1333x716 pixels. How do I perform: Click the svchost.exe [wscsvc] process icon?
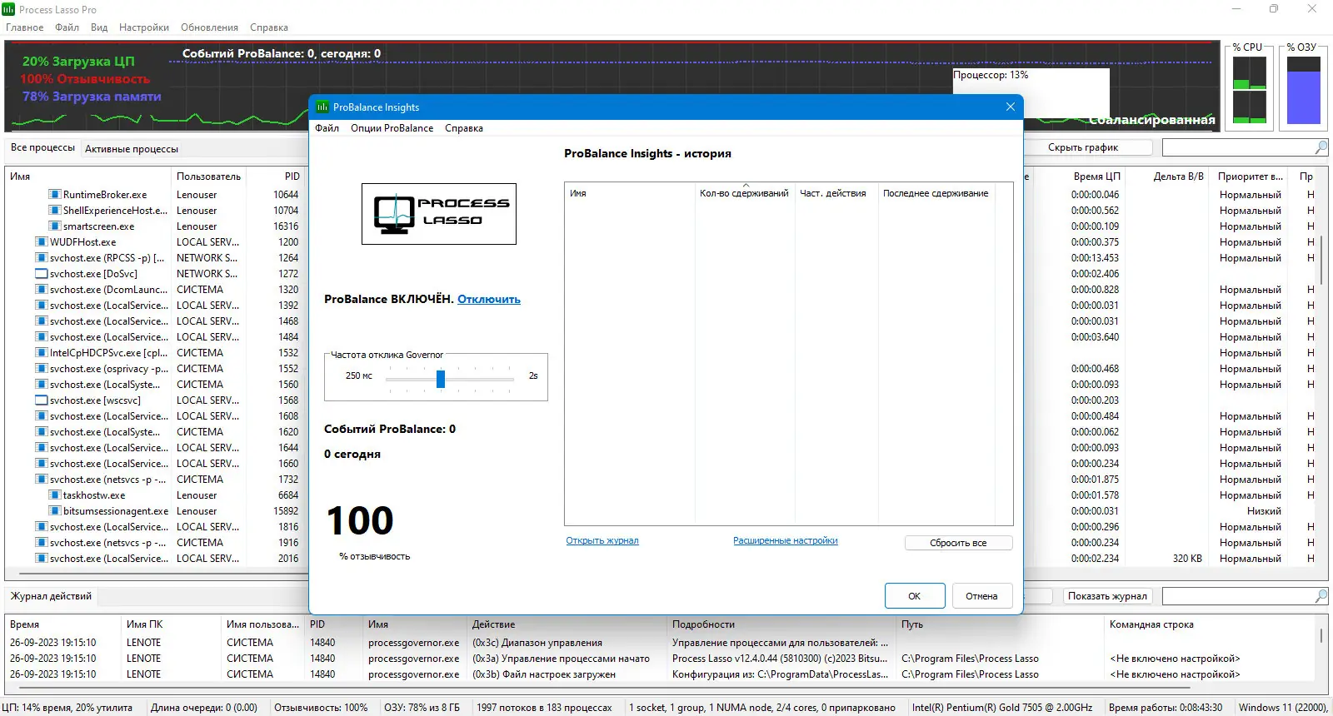point(42,400)
